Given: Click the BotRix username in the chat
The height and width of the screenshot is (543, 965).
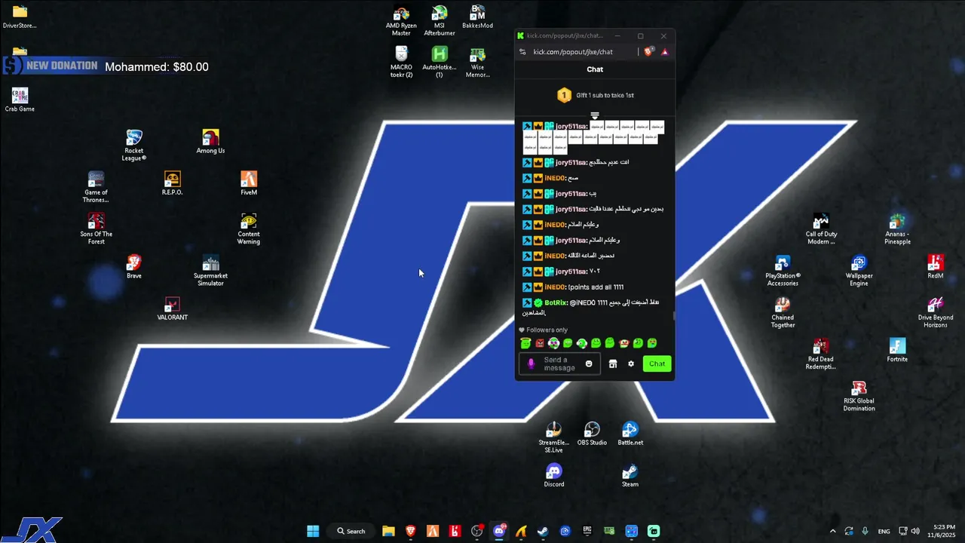Looking at the screenshot, I should coord(556,302).
